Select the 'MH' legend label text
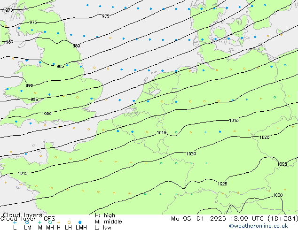Image resolution: width=298 pixels, height=230 pixels. (x=50, y=227)
